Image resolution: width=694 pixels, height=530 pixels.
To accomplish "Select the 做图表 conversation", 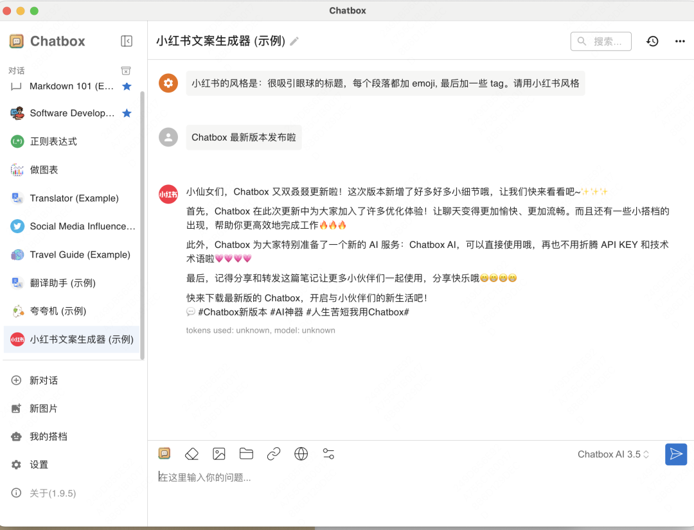I will tap(71, 170).
